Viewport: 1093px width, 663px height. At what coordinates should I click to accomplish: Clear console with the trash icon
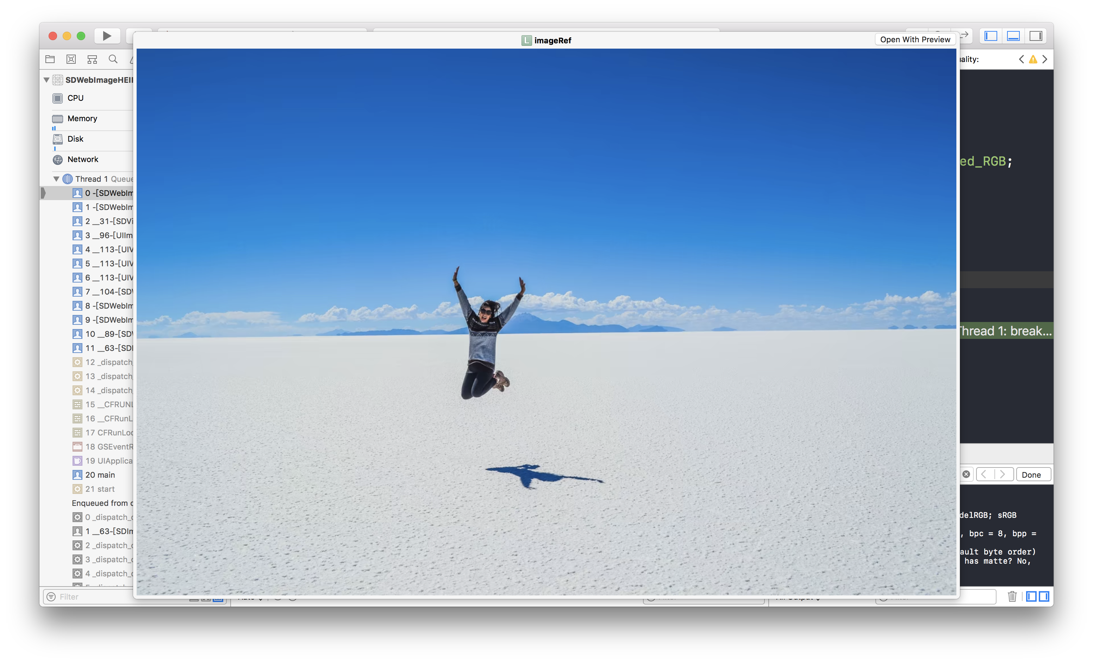(1012, 596)
